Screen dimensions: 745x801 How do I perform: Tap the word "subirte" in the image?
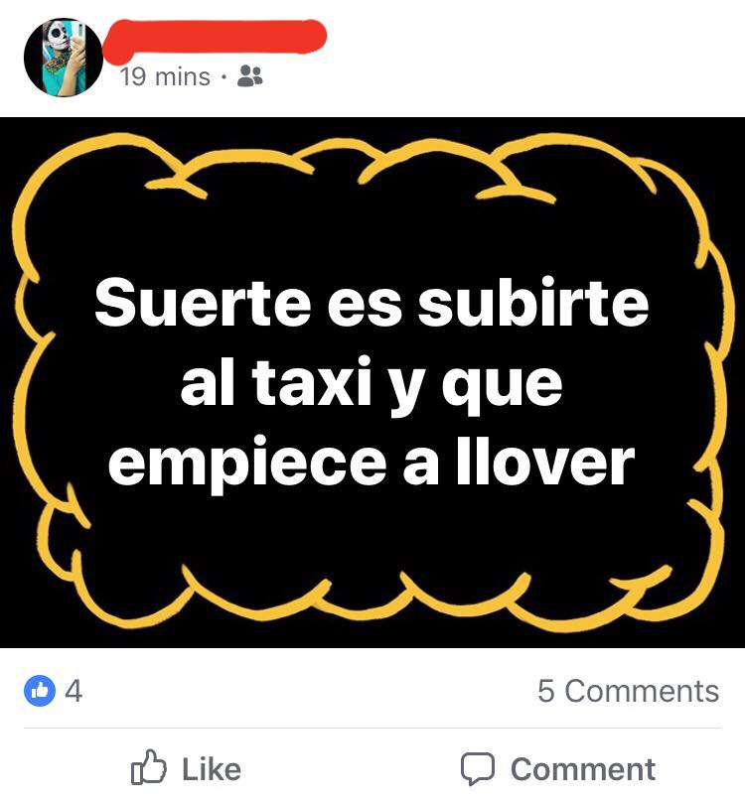533,302
